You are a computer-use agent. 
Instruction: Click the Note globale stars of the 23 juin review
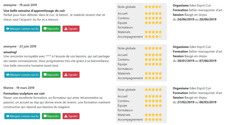click(x=153, y=48)
